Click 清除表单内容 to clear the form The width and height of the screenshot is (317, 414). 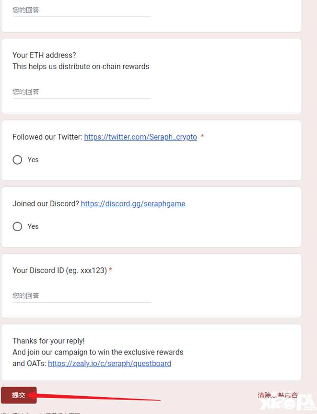pos(277,395)
